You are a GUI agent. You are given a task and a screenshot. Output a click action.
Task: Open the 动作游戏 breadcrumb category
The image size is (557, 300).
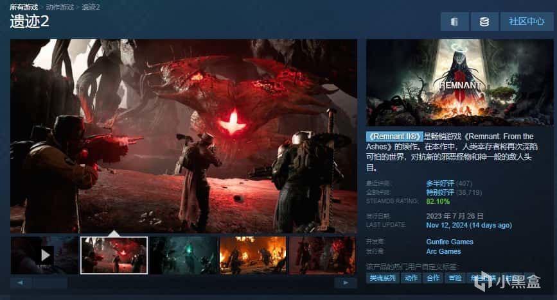tap(60, 7)
